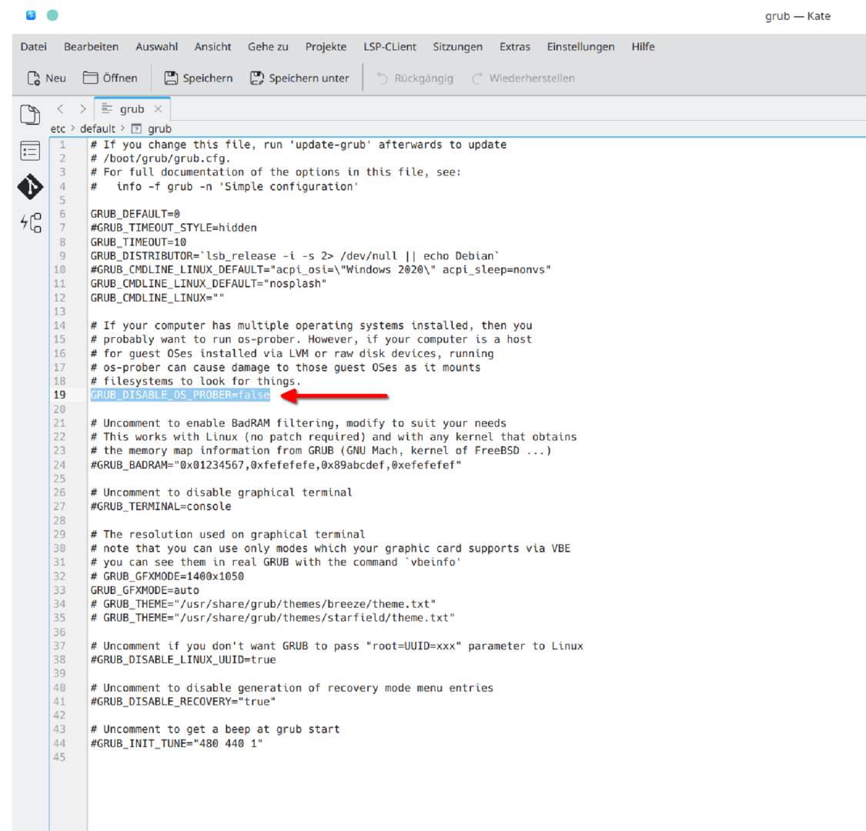This screenshot has width=866, height=831.
Task: Click the Neu new-document toolbar button
Action: [x=46, y=78]
